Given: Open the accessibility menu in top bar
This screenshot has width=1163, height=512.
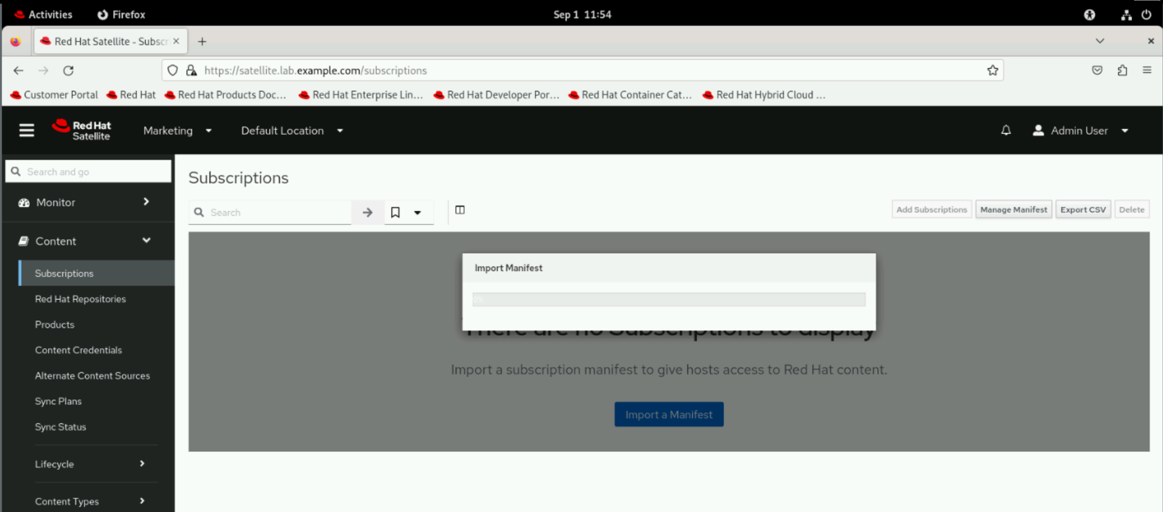Looking at the screenshot, I should click(x=1089, y=15).
